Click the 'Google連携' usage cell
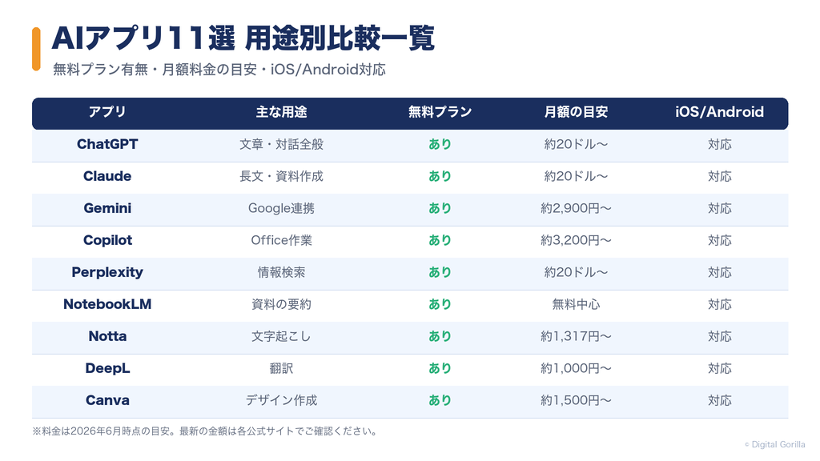 281,209
